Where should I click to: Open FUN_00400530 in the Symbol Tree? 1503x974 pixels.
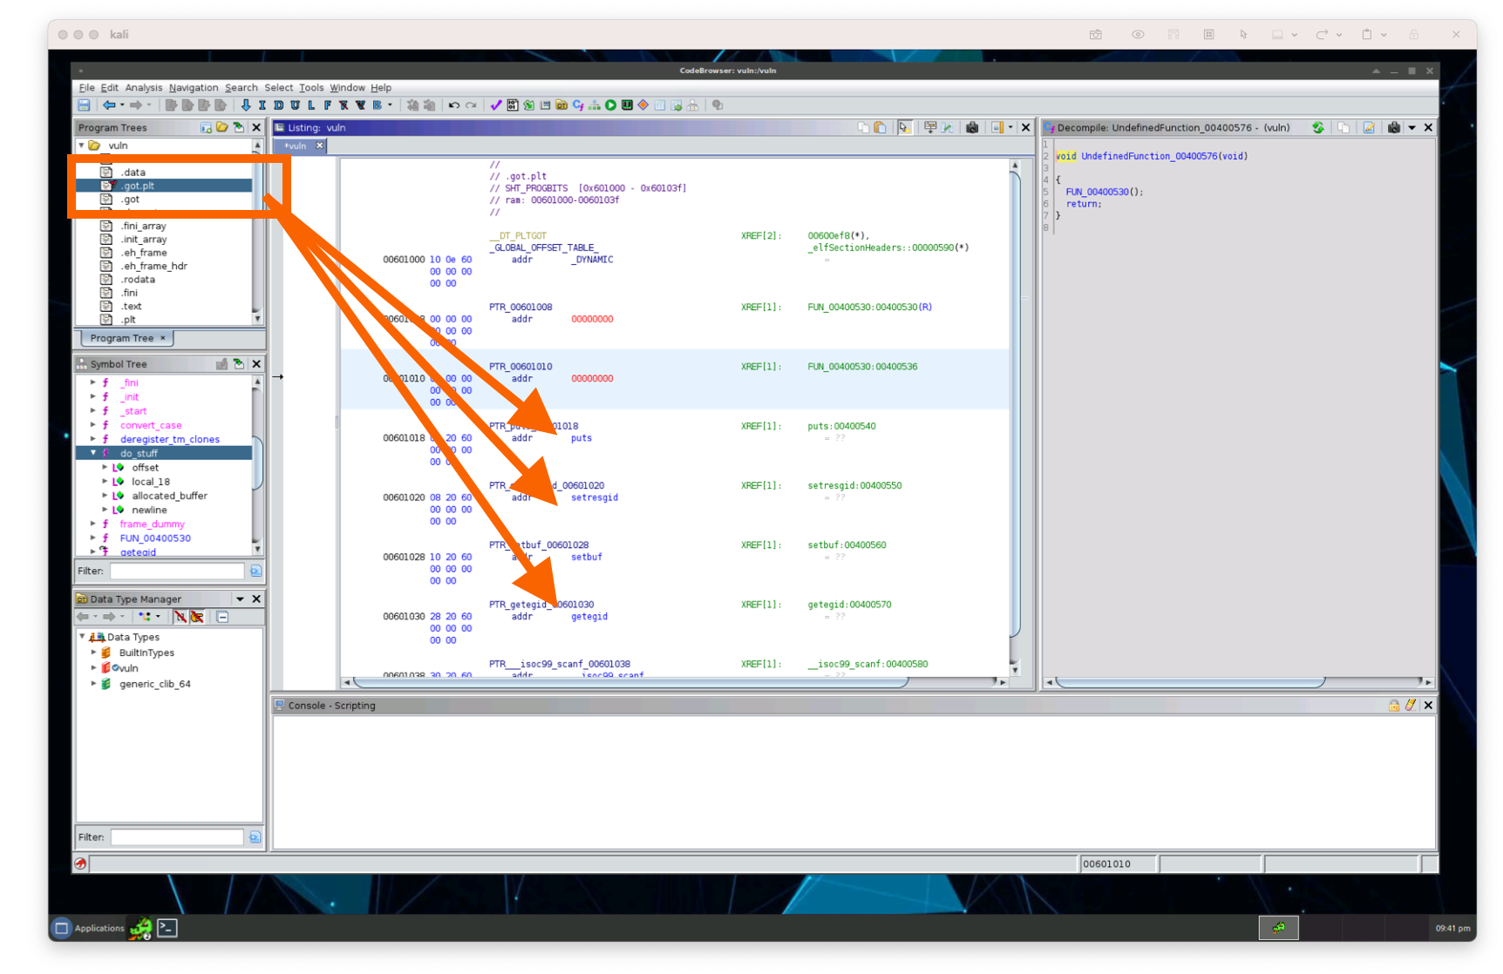pos(155,538)
